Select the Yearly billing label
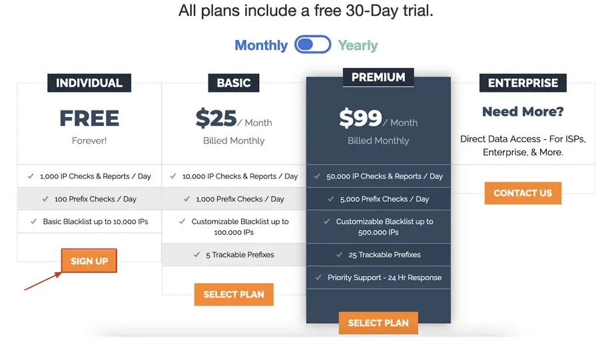 (358, 45)
